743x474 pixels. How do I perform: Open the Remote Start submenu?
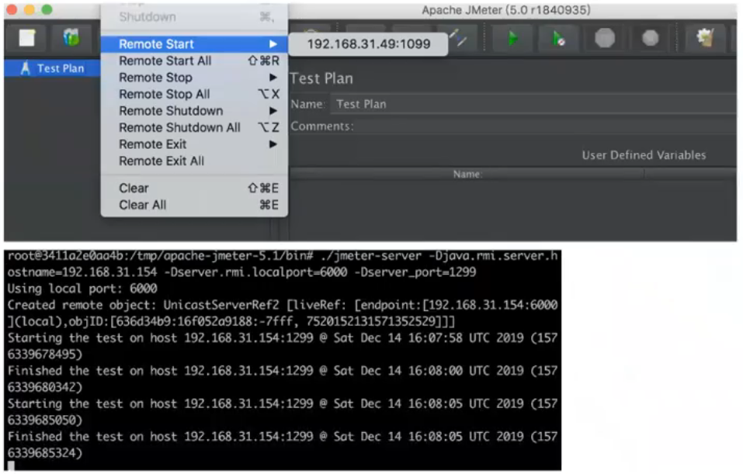coord(194,44)
